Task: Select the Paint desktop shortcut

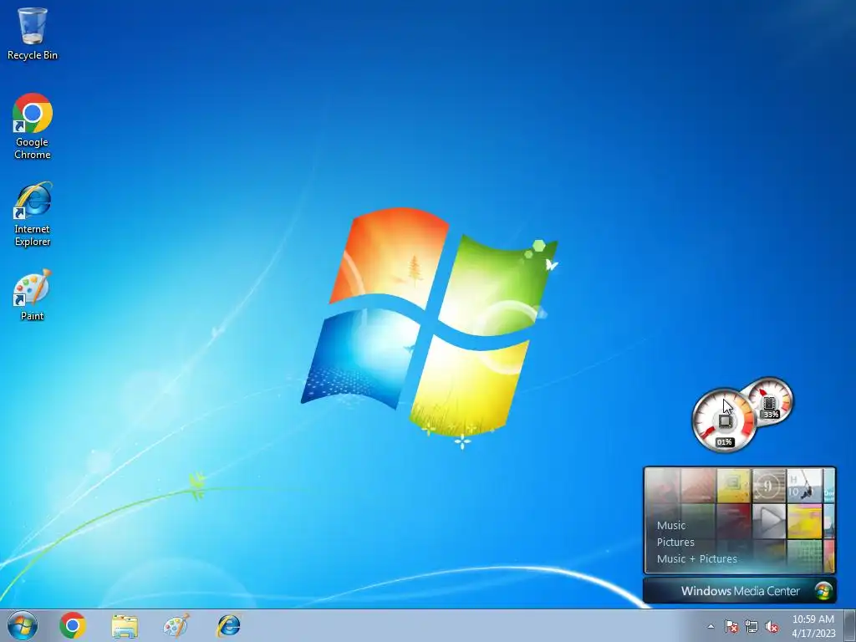Action: coord(33,295)
